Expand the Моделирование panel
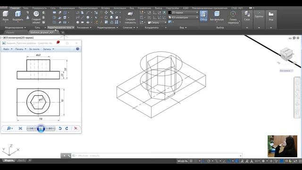The height and width of the screenshot is (170, 302). 15,27
